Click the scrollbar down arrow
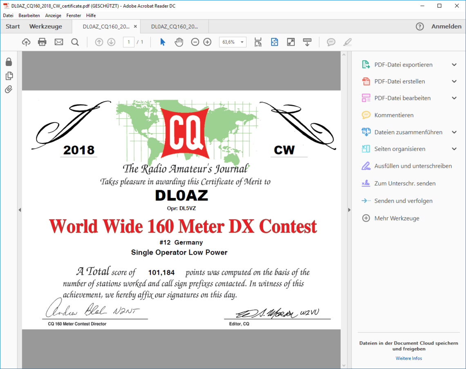The image size is (466, 369). click(344, 365)
